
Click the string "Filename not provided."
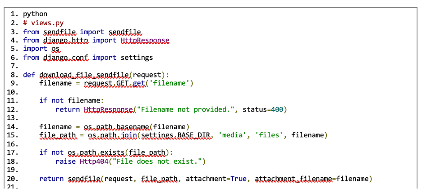187,109
